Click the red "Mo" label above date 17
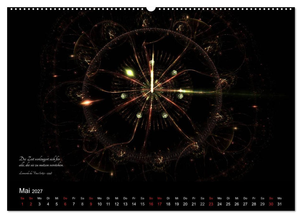The height and width of the screenshot is (218, 302). point(160,198)
